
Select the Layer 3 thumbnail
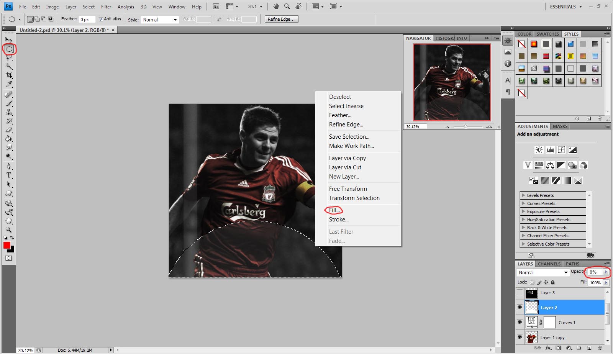pyautogui.click(x=531, y=293)
